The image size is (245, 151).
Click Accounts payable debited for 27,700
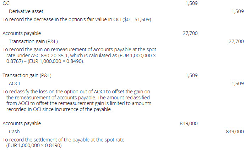pyautogui.click(x=22, y=34)
